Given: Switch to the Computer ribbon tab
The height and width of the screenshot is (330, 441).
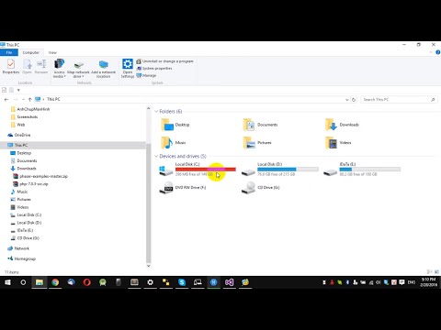Looking at the screenshot, I should click(x=31, y=52).
